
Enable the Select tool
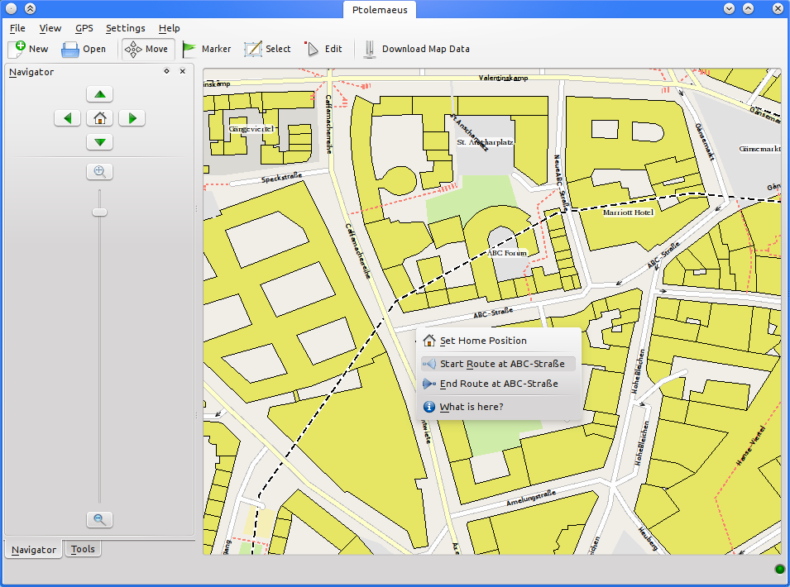(x=267, y=49)
